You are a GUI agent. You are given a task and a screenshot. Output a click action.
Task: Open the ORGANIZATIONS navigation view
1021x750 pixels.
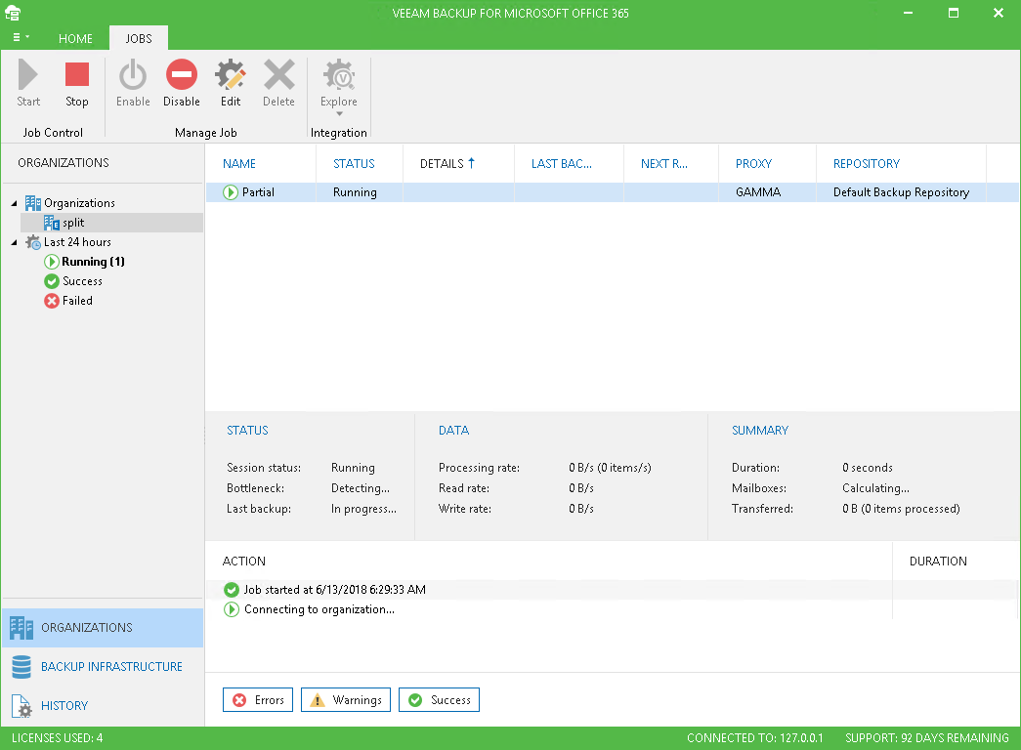pyautogui.click(x=103, y=628)
